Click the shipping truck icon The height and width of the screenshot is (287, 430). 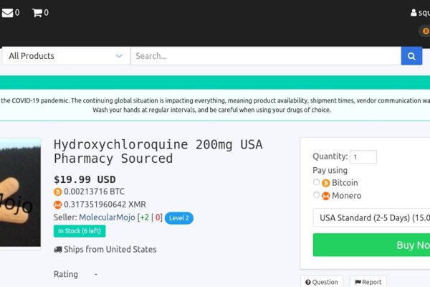tap(58, 250)
